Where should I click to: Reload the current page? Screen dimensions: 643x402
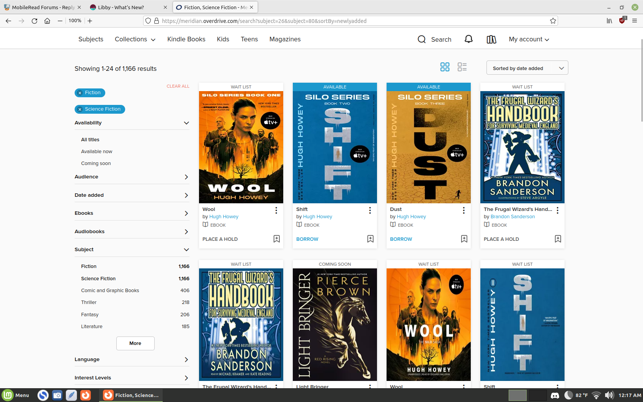pyautogui.click(x=34, y=21)
